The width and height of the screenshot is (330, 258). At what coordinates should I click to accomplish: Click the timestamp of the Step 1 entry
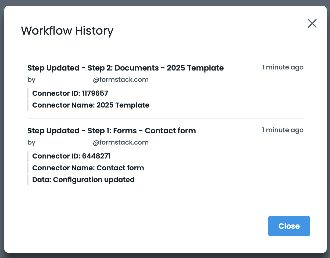click(282, 130)
